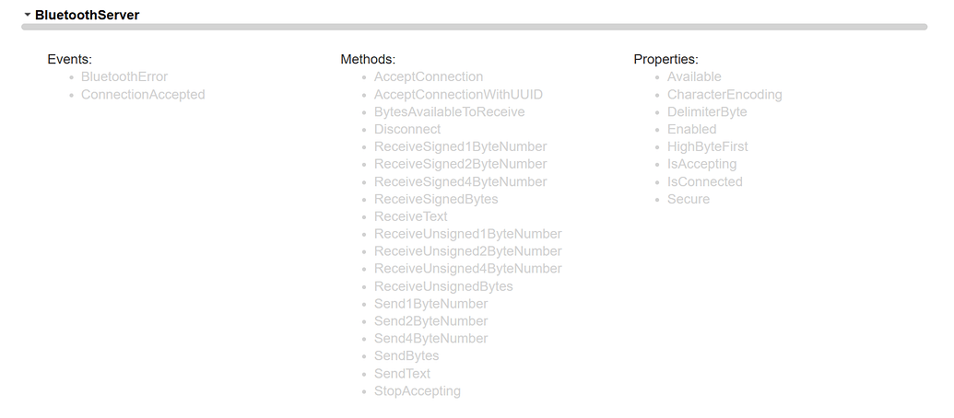This screenshot has height=418, width=954.
Task: Open the SendBytes method link
Action: click(406, 356)
